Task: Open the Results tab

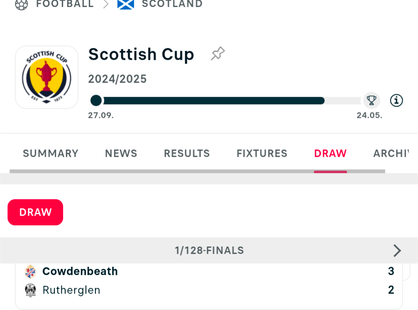Action: 187,154
